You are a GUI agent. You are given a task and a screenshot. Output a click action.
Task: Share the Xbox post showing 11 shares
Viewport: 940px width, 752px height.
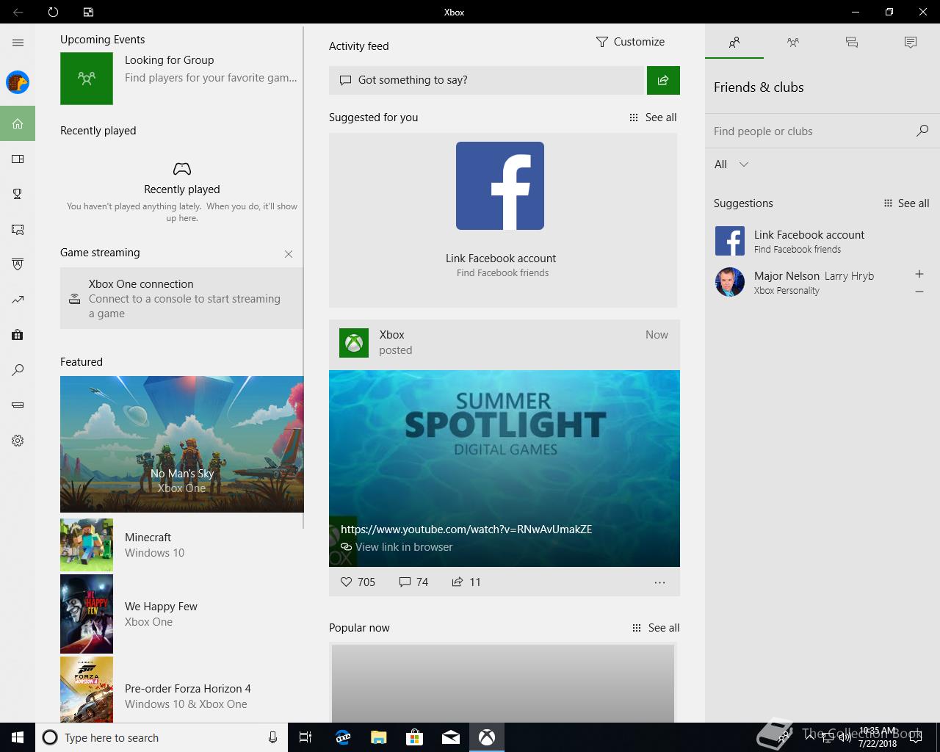click(x=466, y=582)
